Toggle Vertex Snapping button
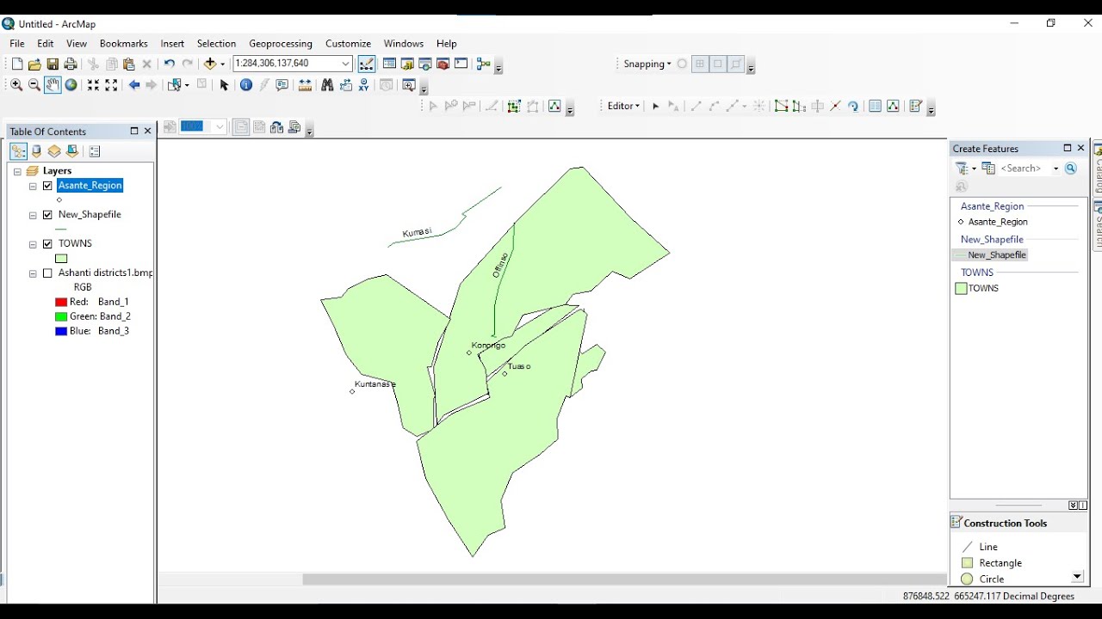The height and width of the screenshot is (619, 1102). (x=718, y=64)
